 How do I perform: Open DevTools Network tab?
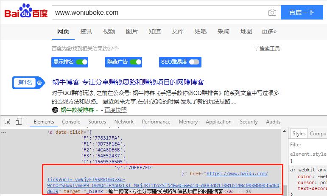tap(124, 122)
